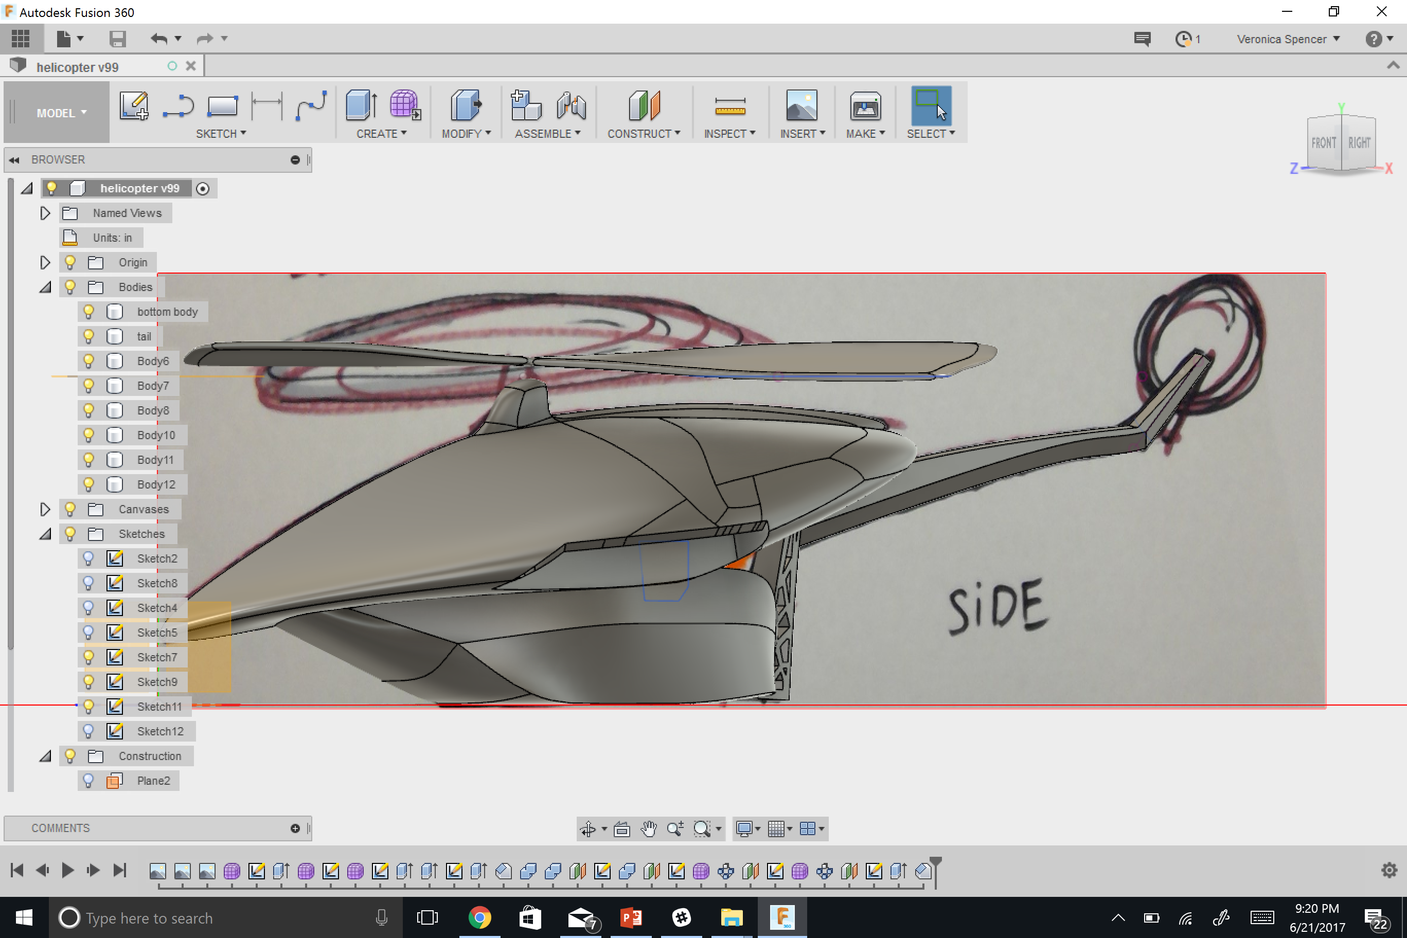The height and width of the screenshot is (938, 1407).
Task: Open the ASSEMBLE menu
Action: click(547, 133)
